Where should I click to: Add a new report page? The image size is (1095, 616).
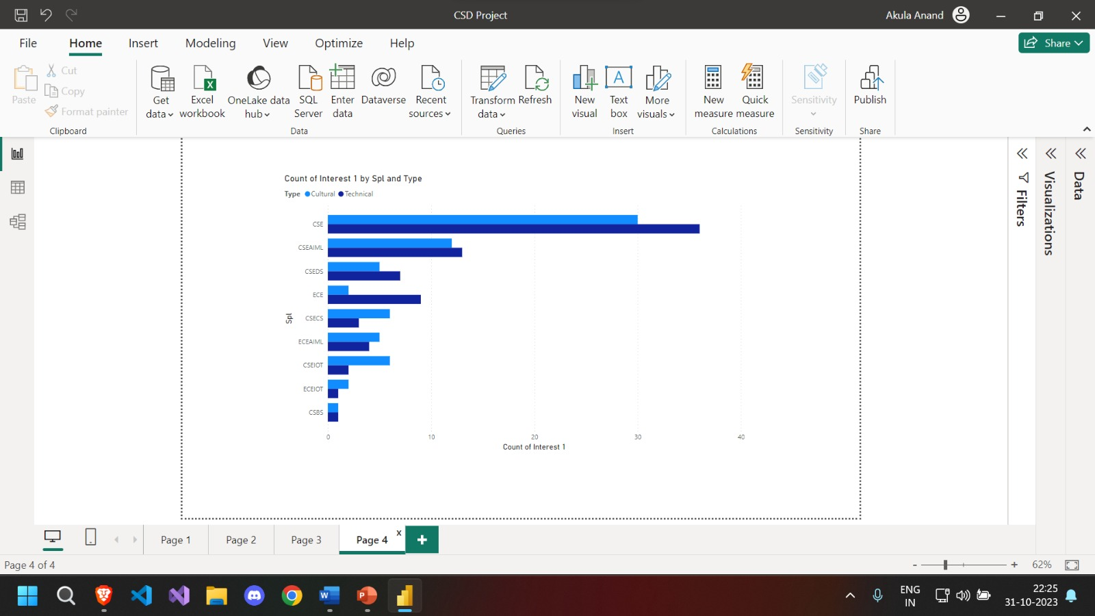pyautogui.click(x=422, y=540)
